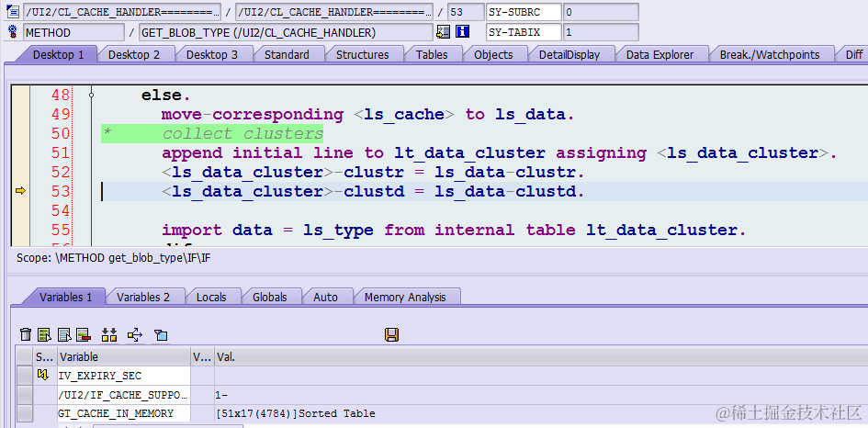This screenshot has height=428, width=868.
Task: Open the Break./Watchpoints tab
Action: (x=770, y=55)
